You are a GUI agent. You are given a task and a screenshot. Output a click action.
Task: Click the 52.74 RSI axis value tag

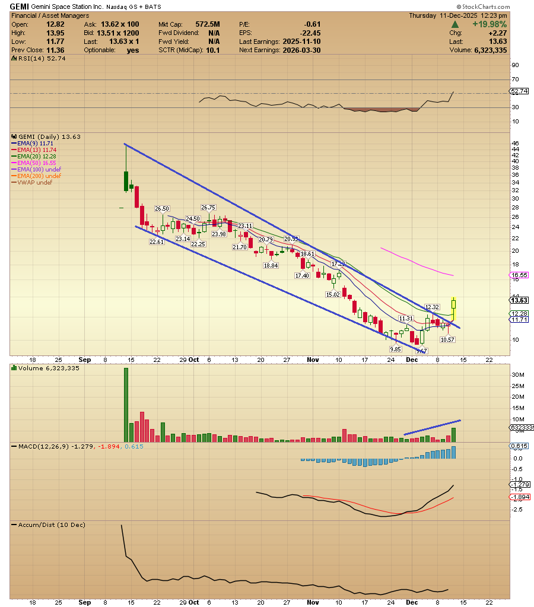519,91
